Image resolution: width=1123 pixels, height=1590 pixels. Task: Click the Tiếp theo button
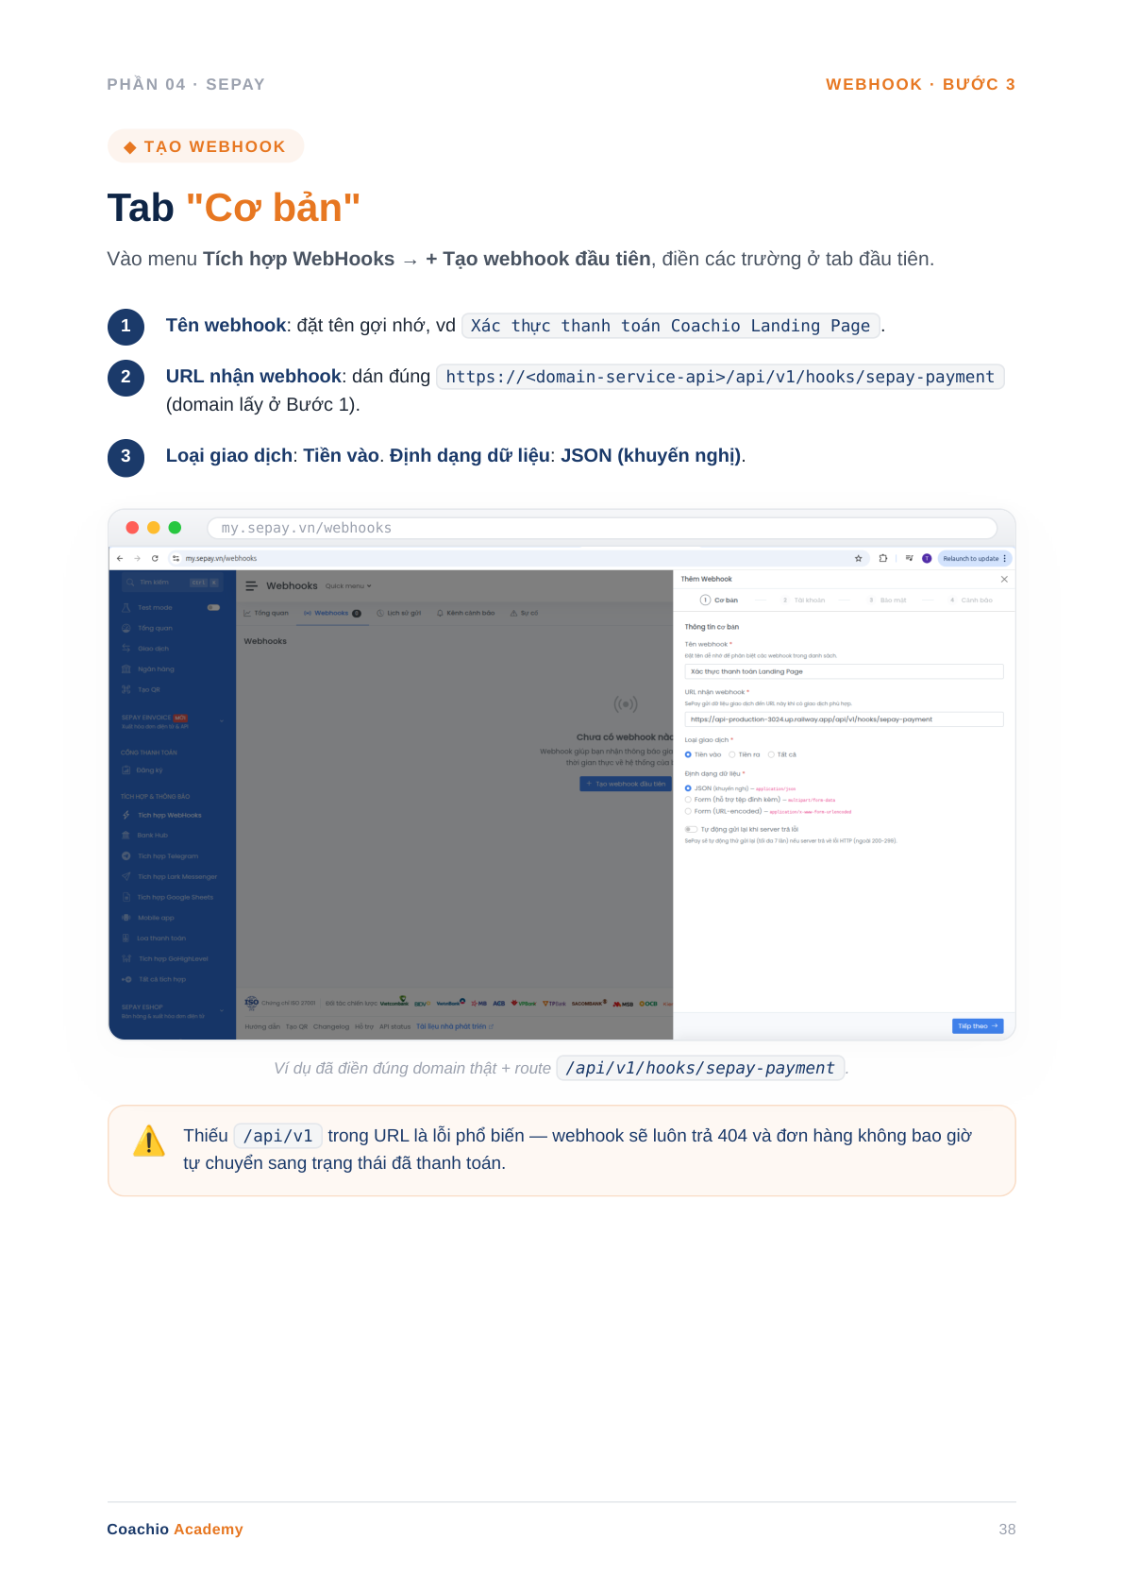pos(978,1026)
